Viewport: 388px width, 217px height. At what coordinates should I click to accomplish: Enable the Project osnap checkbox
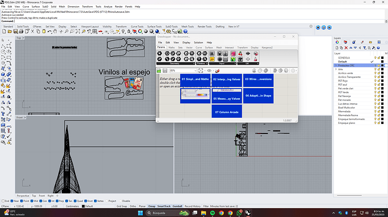107,201
